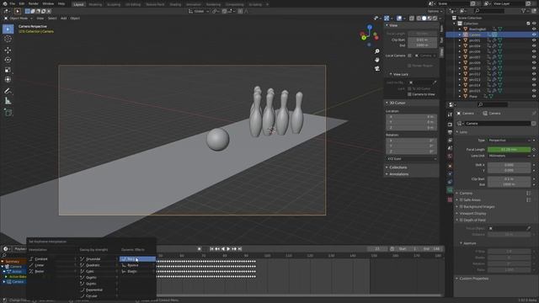Open the lens Type Perspective dropdown
The width and height of the screenshot is (539, 303).
509,141
